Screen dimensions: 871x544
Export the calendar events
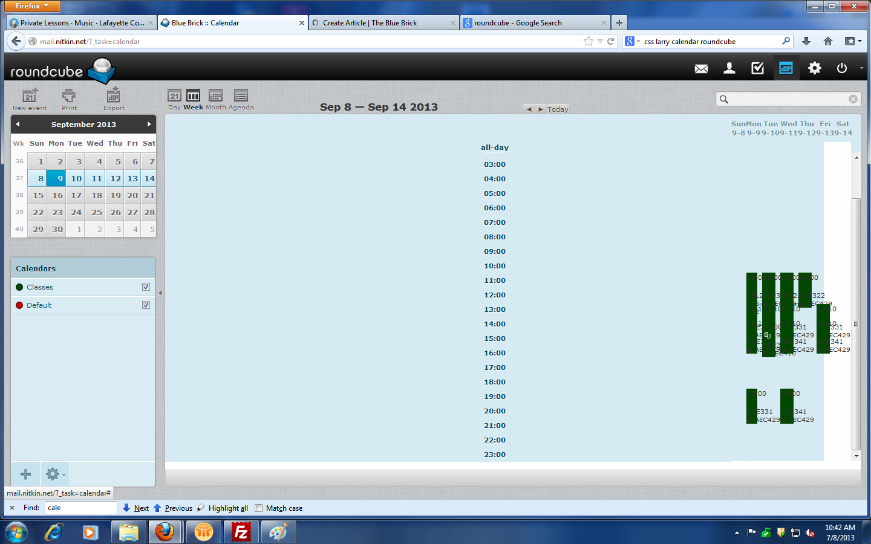[114, 99]
